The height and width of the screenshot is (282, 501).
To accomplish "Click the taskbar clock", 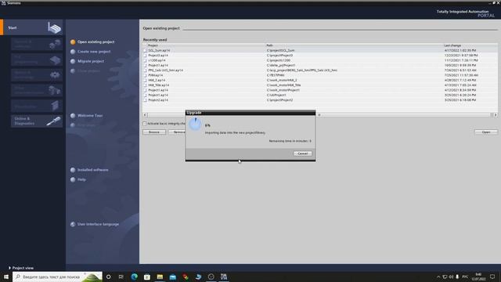I will [x=478, y=277].
